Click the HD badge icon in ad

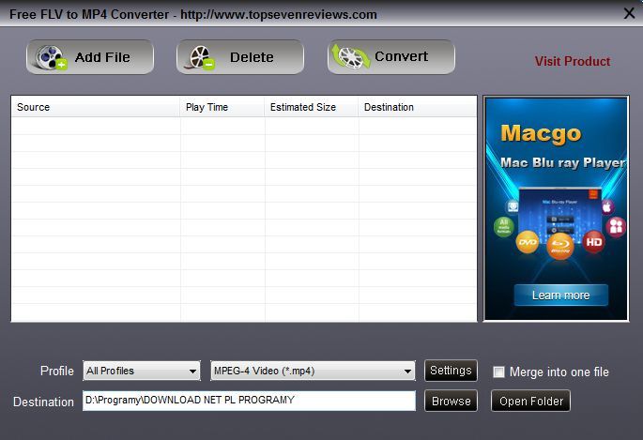click(x=593, y=242)
